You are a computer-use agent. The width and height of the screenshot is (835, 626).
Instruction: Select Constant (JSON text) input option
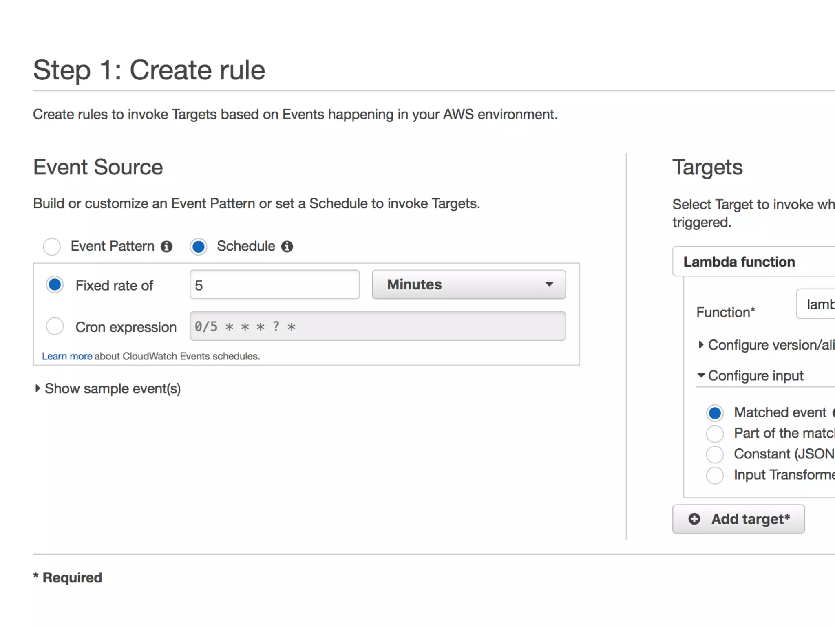tap(715, 454)
